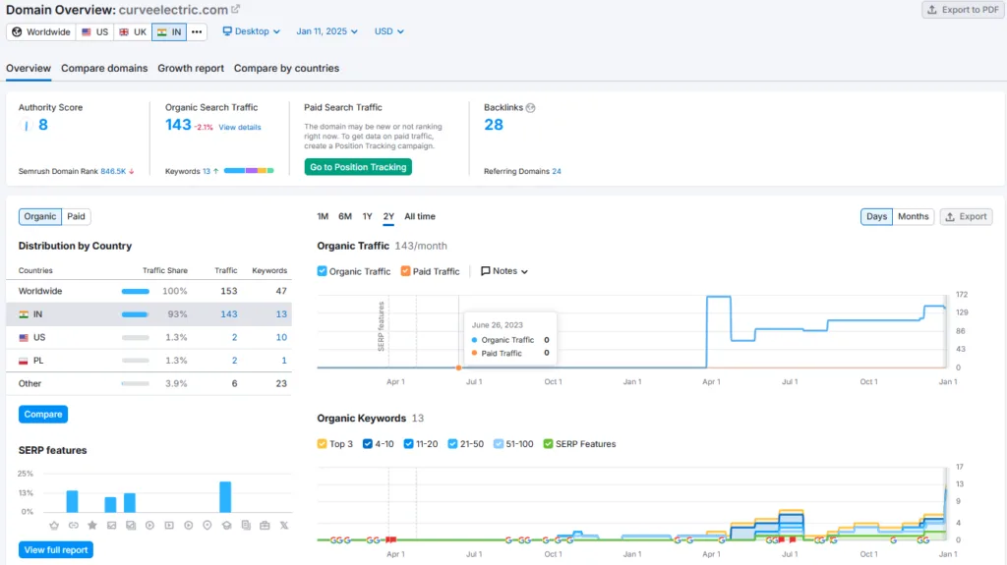Open curveelectric.com via external link icon
Viewport: 1007px width, 565px height.
[236, 9]
